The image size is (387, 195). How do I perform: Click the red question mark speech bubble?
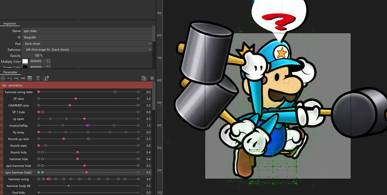click(x=279, y=19)
